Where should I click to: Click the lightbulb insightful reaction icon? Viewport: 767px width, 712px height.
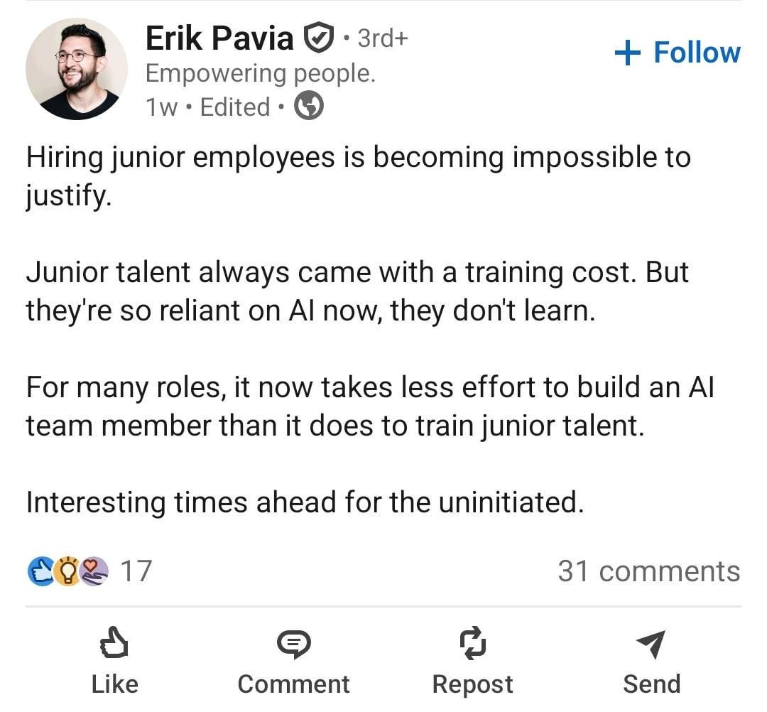(67, 571)
